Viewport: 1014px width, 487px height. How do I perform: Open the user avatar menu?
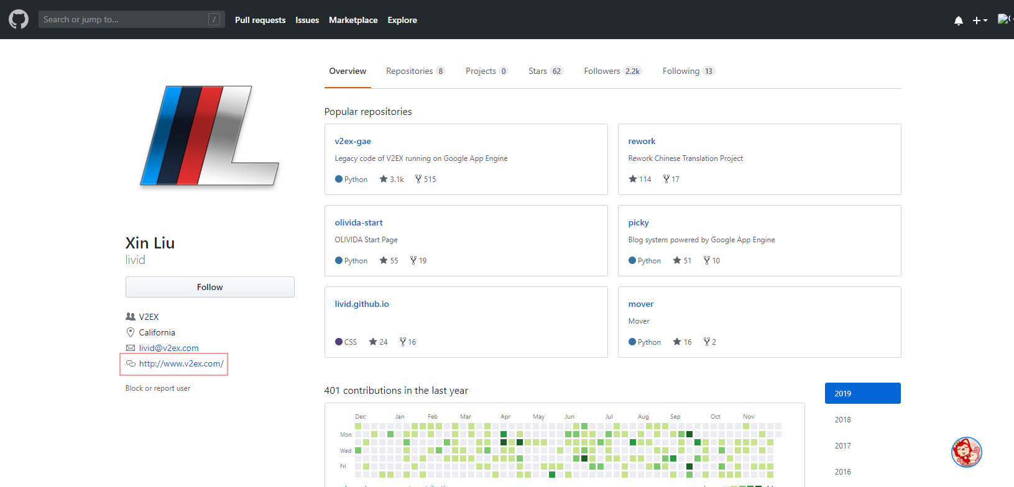pos(1004,19)
